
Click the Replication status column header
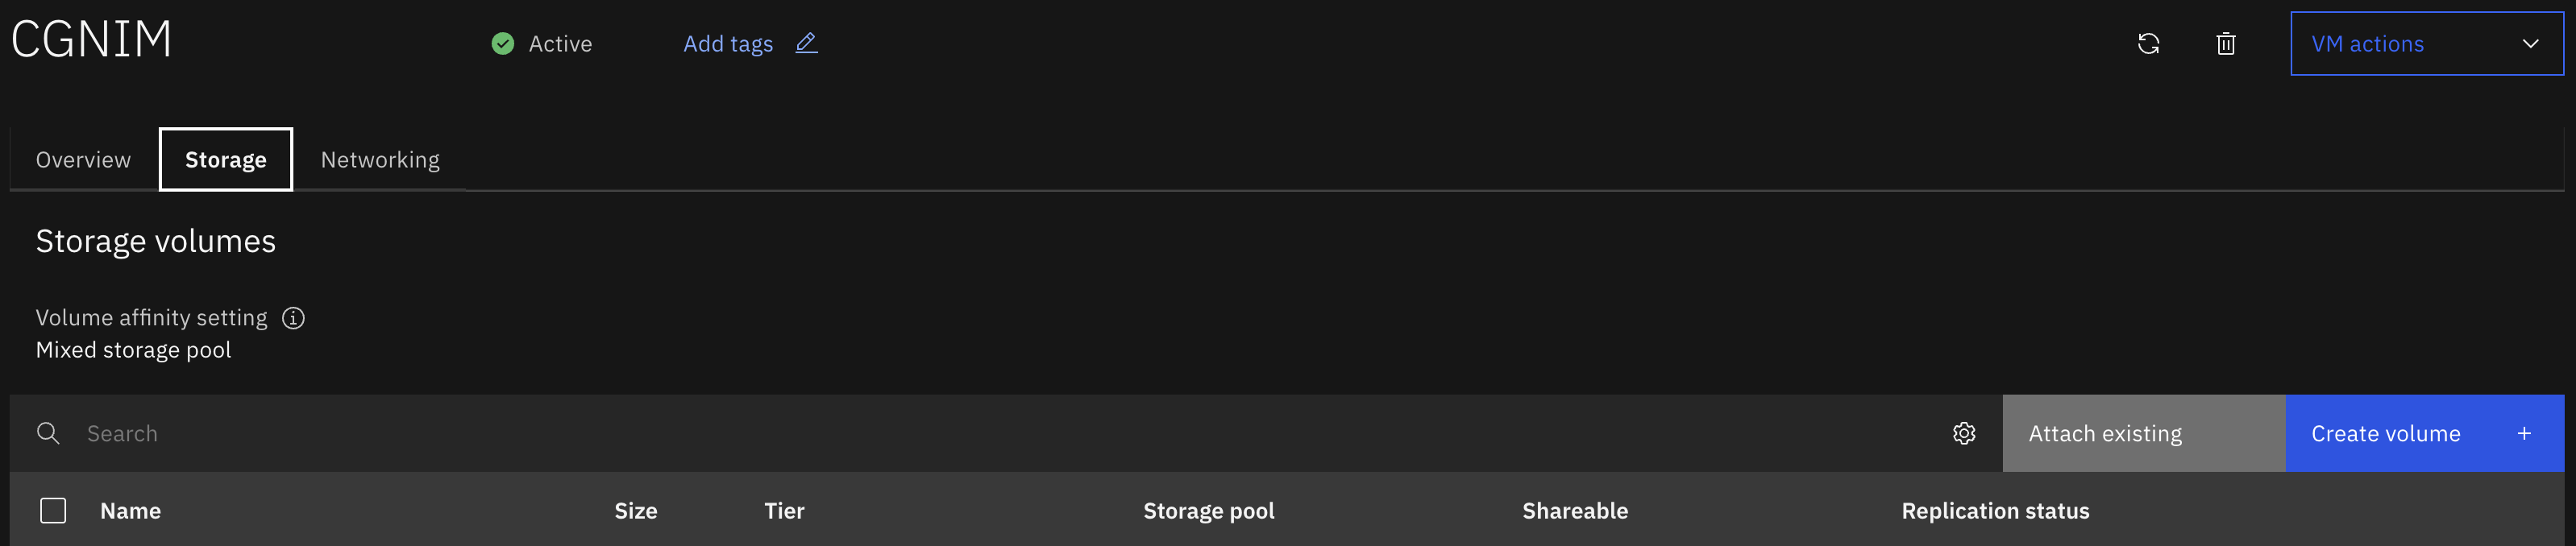1995,511
